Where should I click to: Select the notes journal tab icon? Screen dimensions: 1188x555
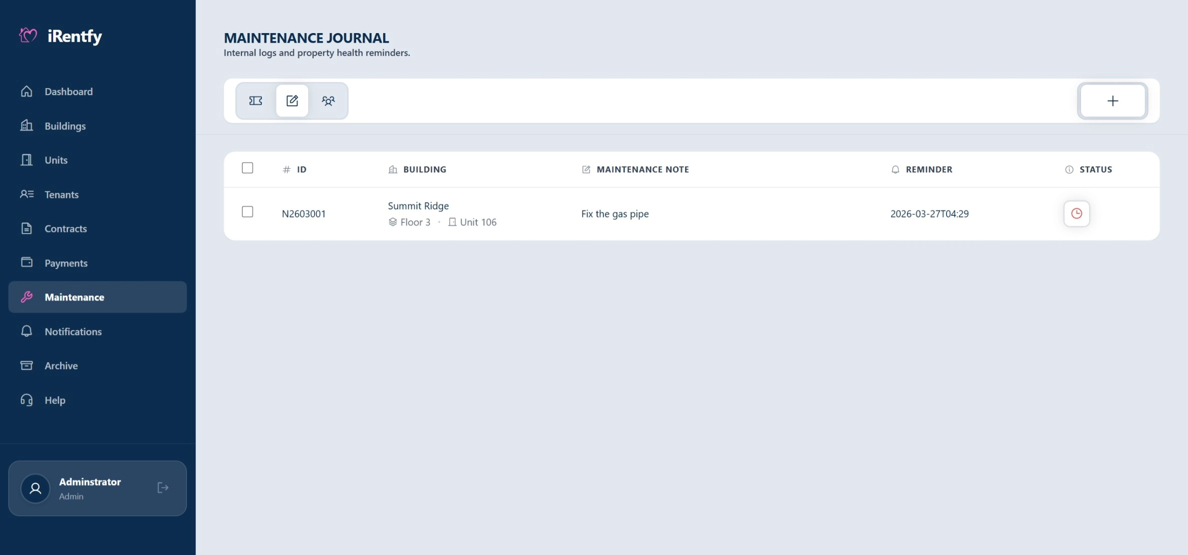tap(292, 101)
